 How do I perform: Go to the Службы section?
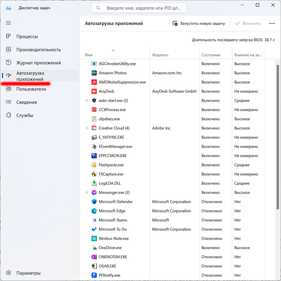point(25,115)
